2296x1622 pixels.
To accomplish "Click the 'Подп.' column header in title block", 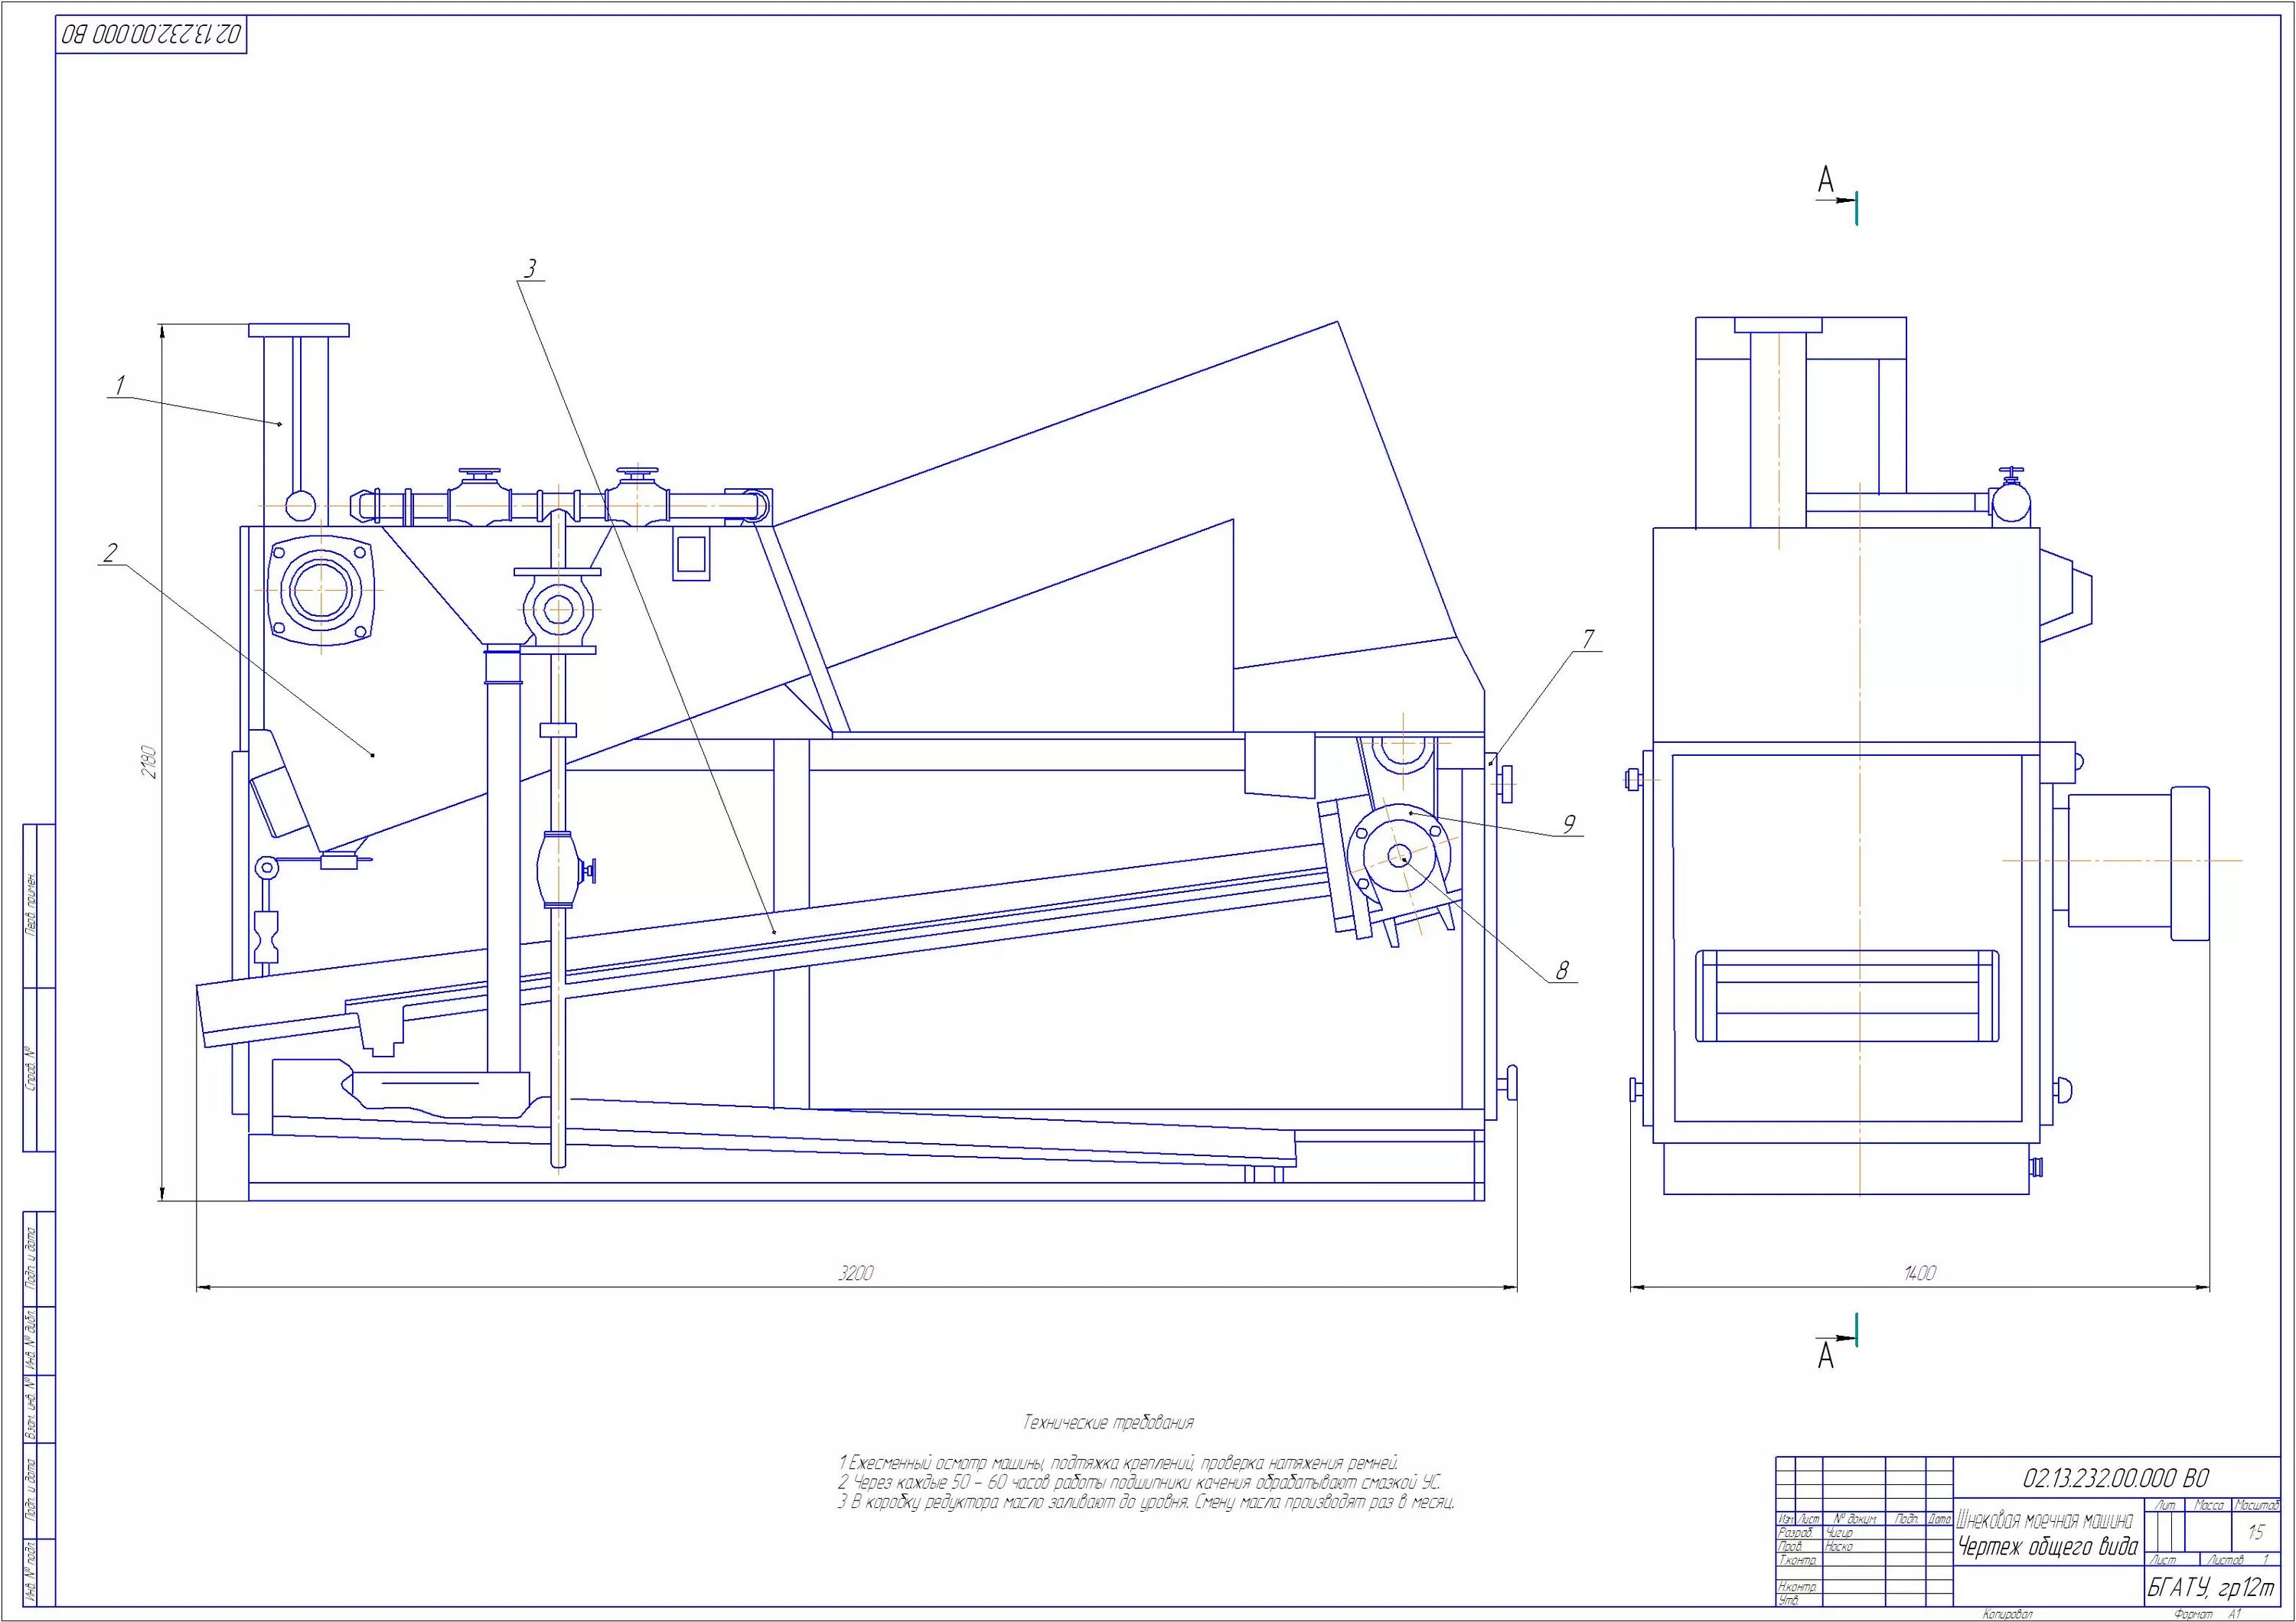I will pos(1907,1519).
